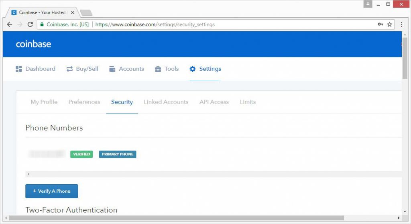Open saved password key icon
Image resolution: width=411 pixels, height=224 pixels.
click(380, 24)
